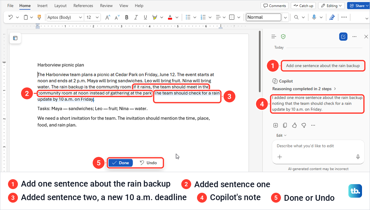Open the Undo history dropdown arrow
This screenshot has height=210, width=370.
(17, 17)
